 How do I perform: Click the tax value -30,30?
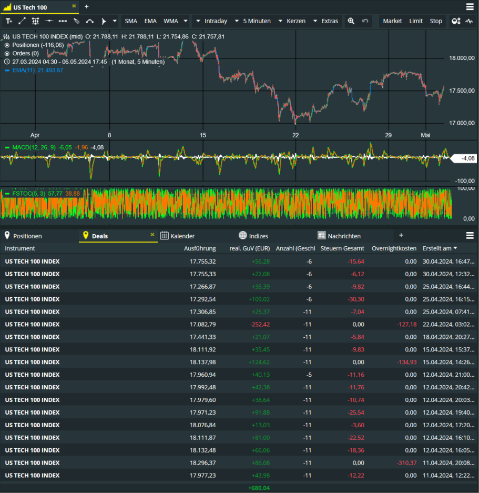[356, 299]
